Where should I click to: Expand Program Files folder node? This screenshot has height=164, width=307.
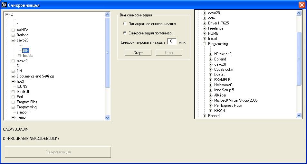pyautogui.click(x=13, y=102)
